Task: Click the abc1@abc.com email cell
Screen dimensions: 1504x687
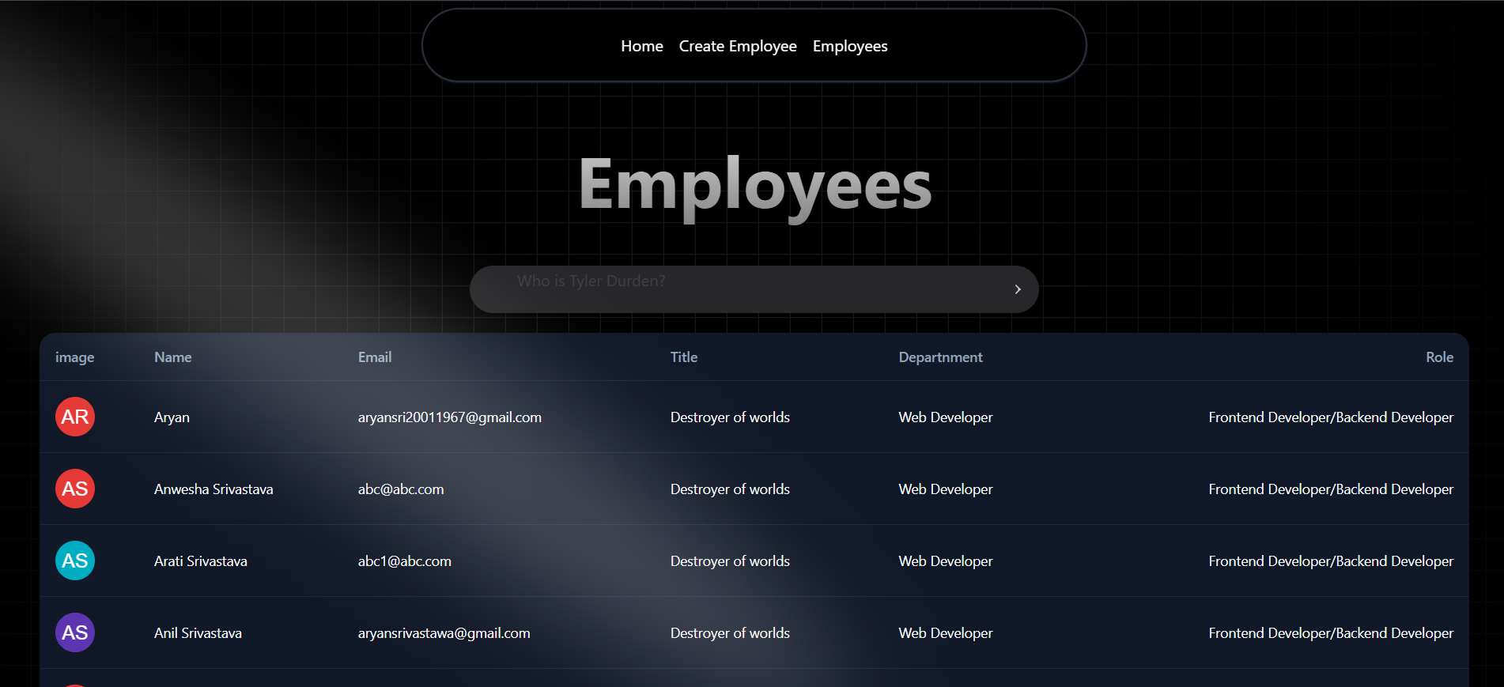Action: (404, 561)
